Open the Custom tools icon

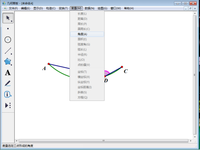pos(8,105)
